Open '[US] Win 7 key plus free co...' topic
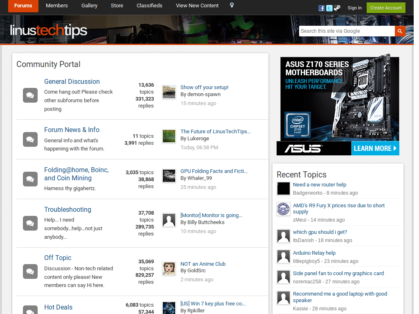419x314 pixels. [213, 304]
